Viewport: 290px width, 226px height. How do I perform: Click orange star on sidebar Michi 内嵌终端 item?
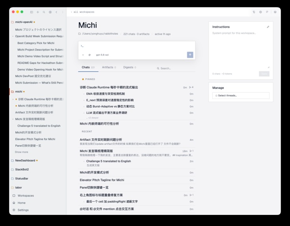coord(16,106)
